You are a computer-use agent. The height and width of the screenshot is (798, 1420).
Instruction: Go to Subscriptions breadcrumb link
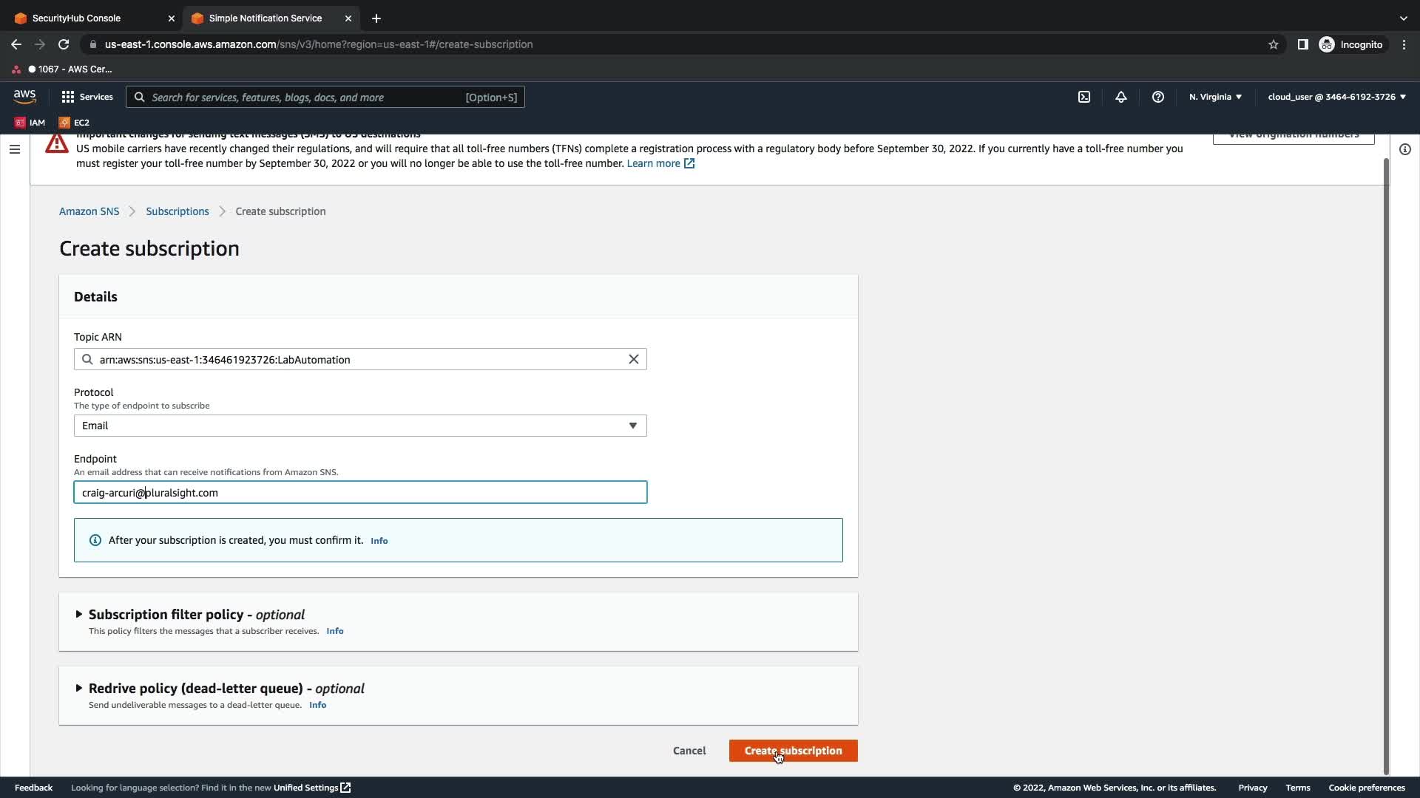tap(177, 211)
